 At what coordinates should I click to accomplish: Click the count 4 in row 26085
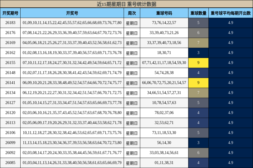point(198,163)
